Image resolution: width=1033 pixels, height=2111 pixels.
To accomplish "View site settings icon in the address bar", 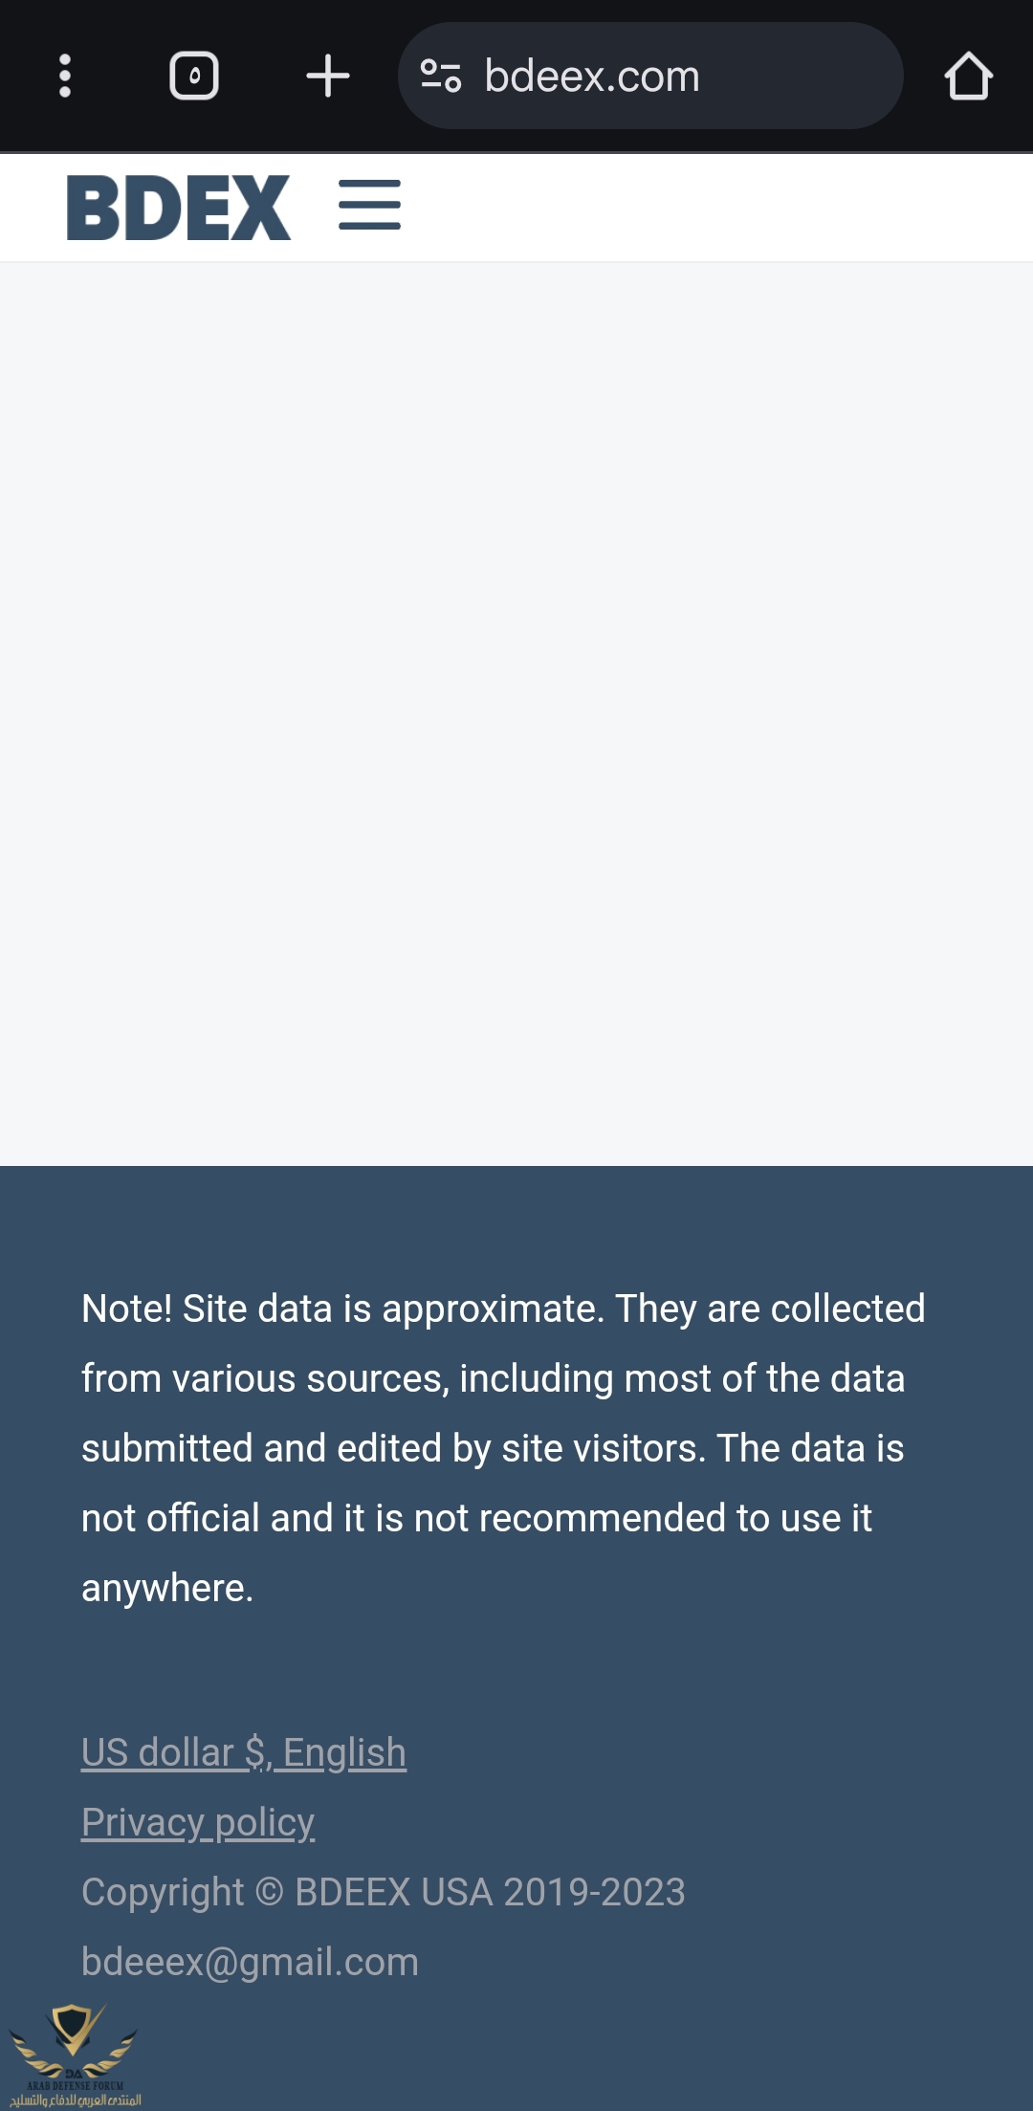I will [441, 76].
